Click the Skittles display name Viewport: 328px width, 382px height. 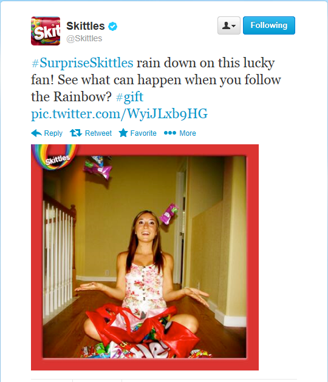tap(86, 26)
